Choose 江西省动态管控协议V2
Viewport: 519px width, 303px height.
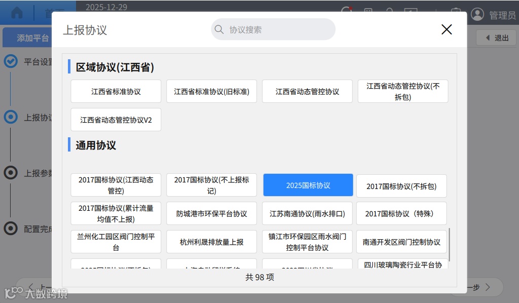pos(116,120)
